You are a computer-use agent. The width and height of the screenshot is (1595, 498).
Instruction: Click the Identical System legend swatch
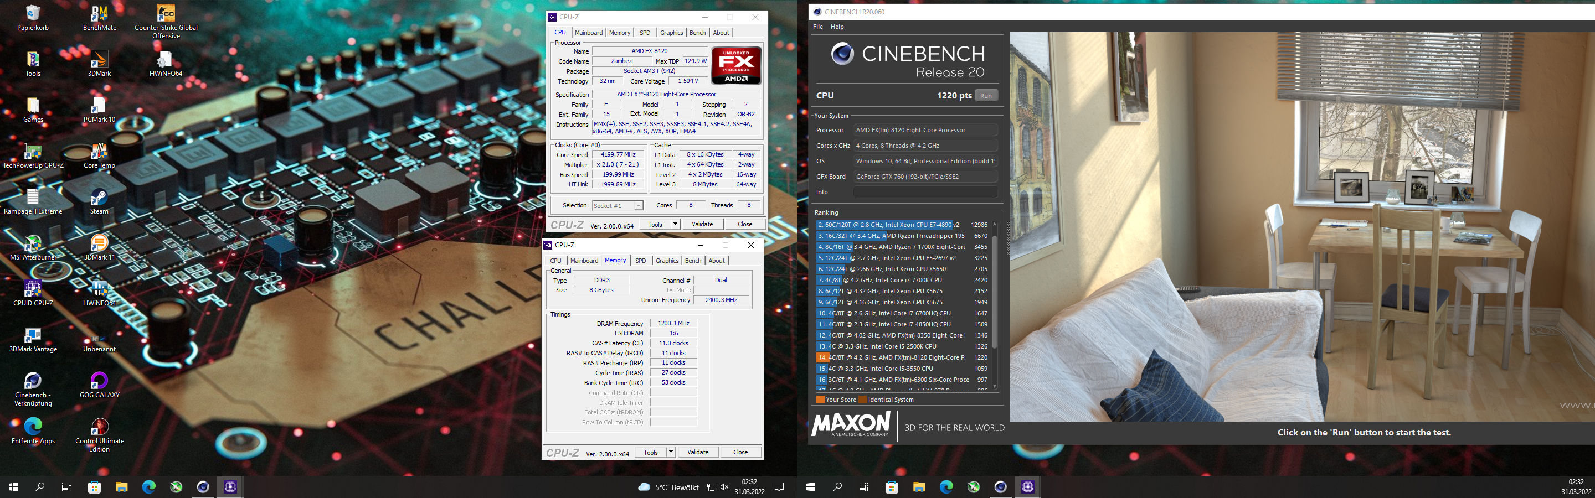pos(862,400)
